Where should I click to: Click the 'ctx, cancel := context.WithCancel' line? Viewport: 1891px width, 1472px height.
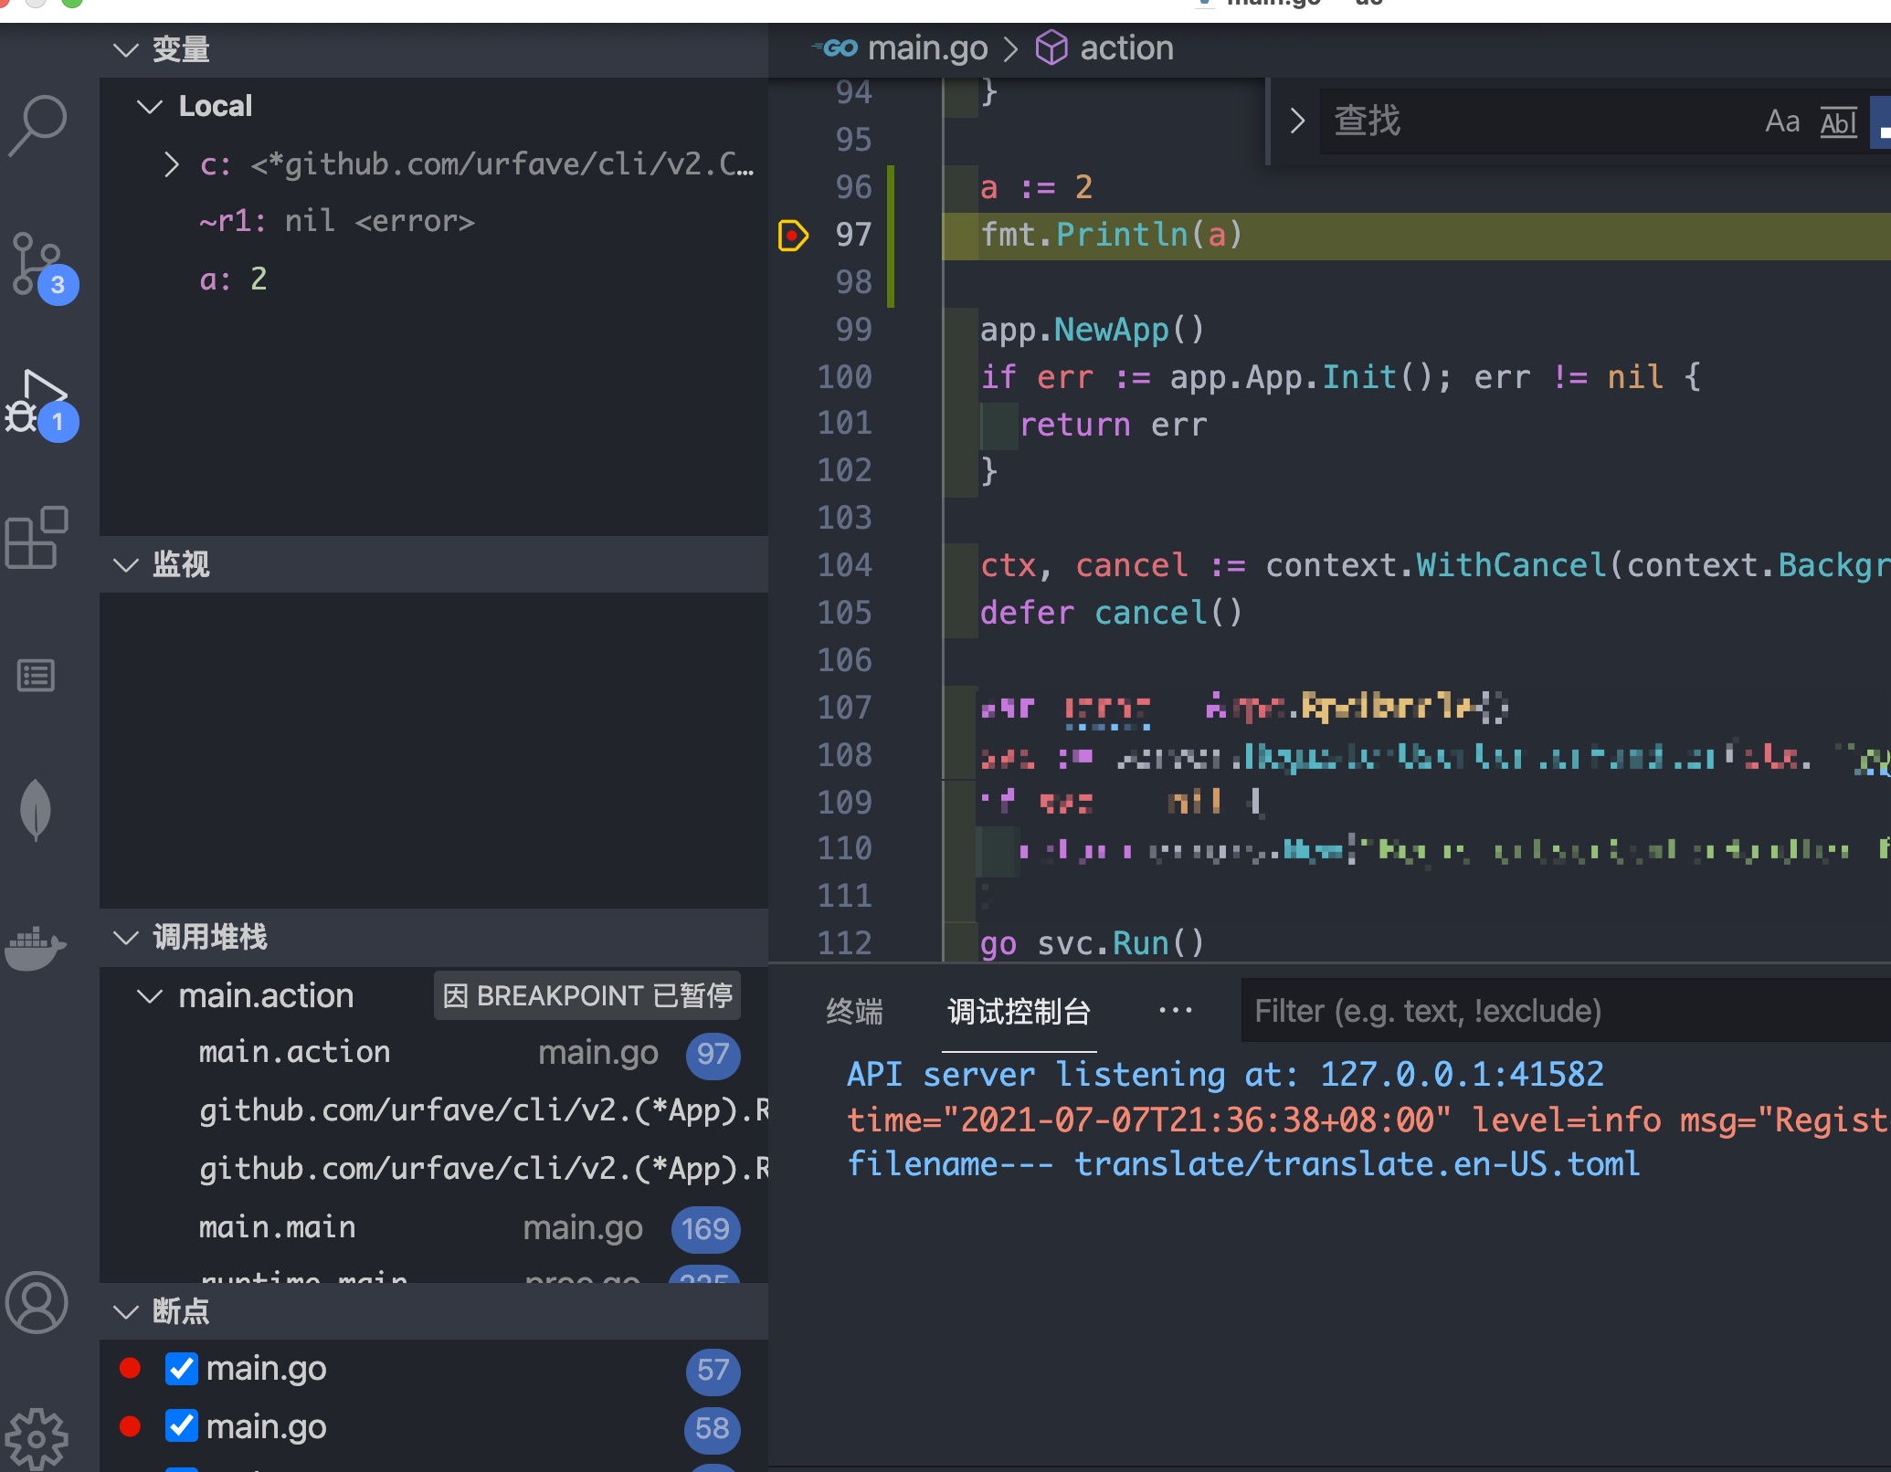click(1434, 566)
